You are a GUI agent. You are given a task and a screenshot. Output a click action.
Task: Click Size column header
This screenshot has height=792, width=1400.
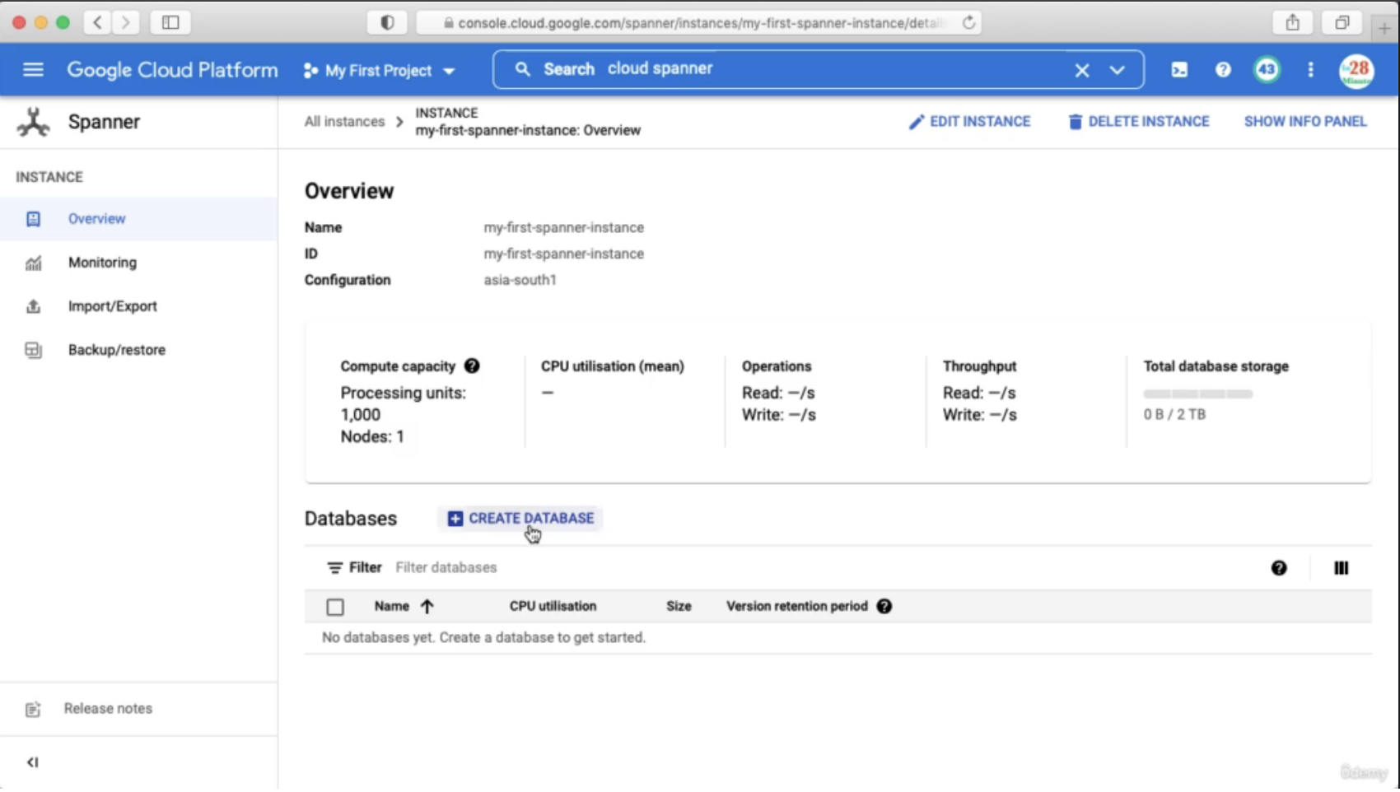679,607
